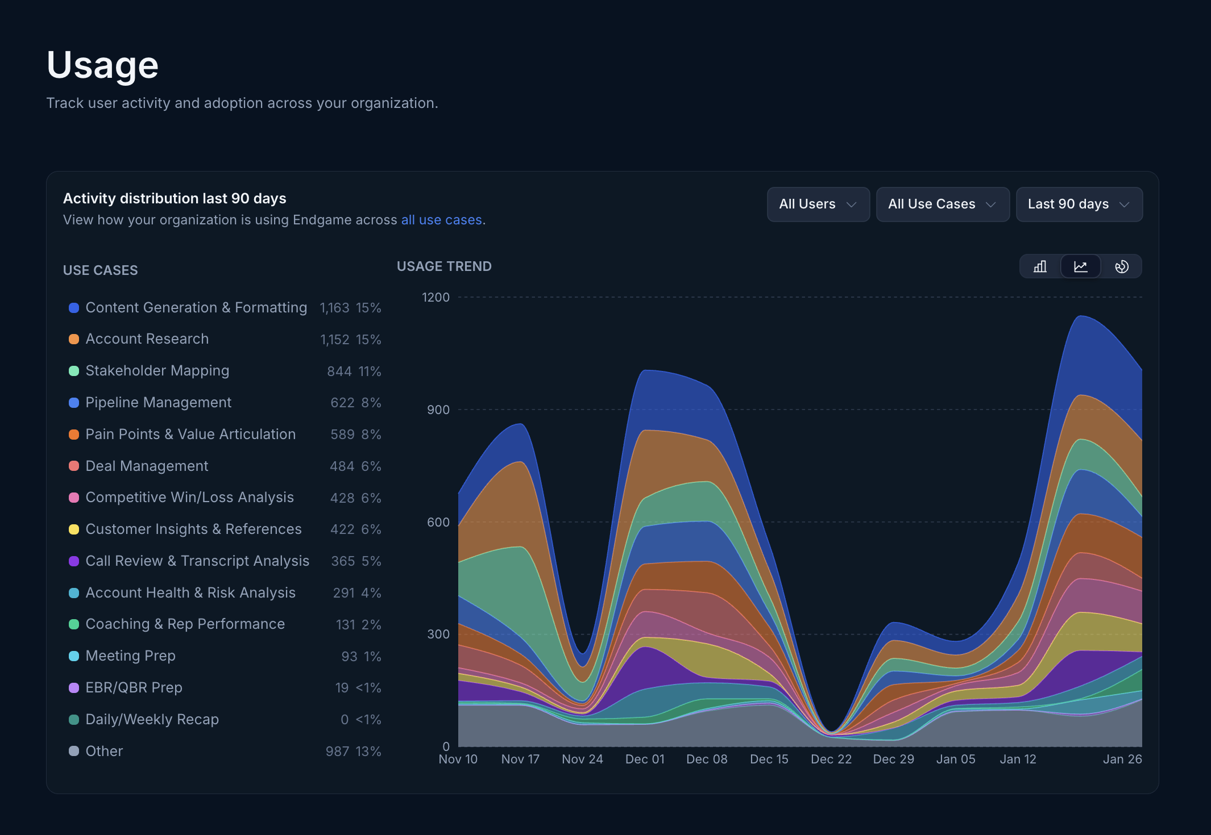Switch to bar chart view
This screenshot has width=1211, height=835.
point(1040,266)
